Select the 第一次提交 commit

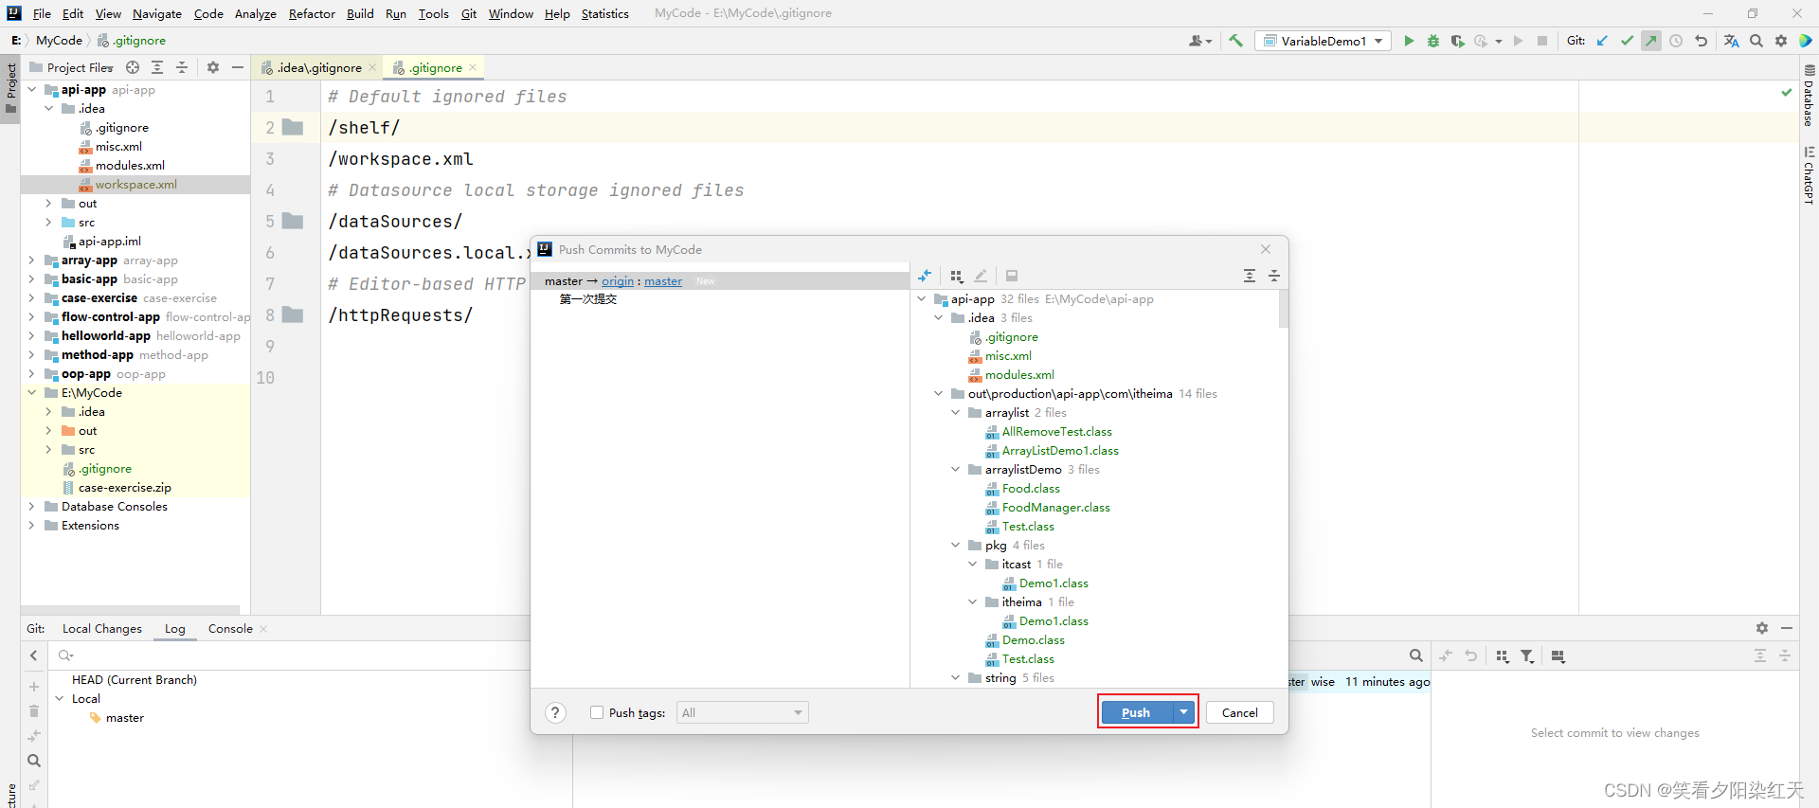588,299
